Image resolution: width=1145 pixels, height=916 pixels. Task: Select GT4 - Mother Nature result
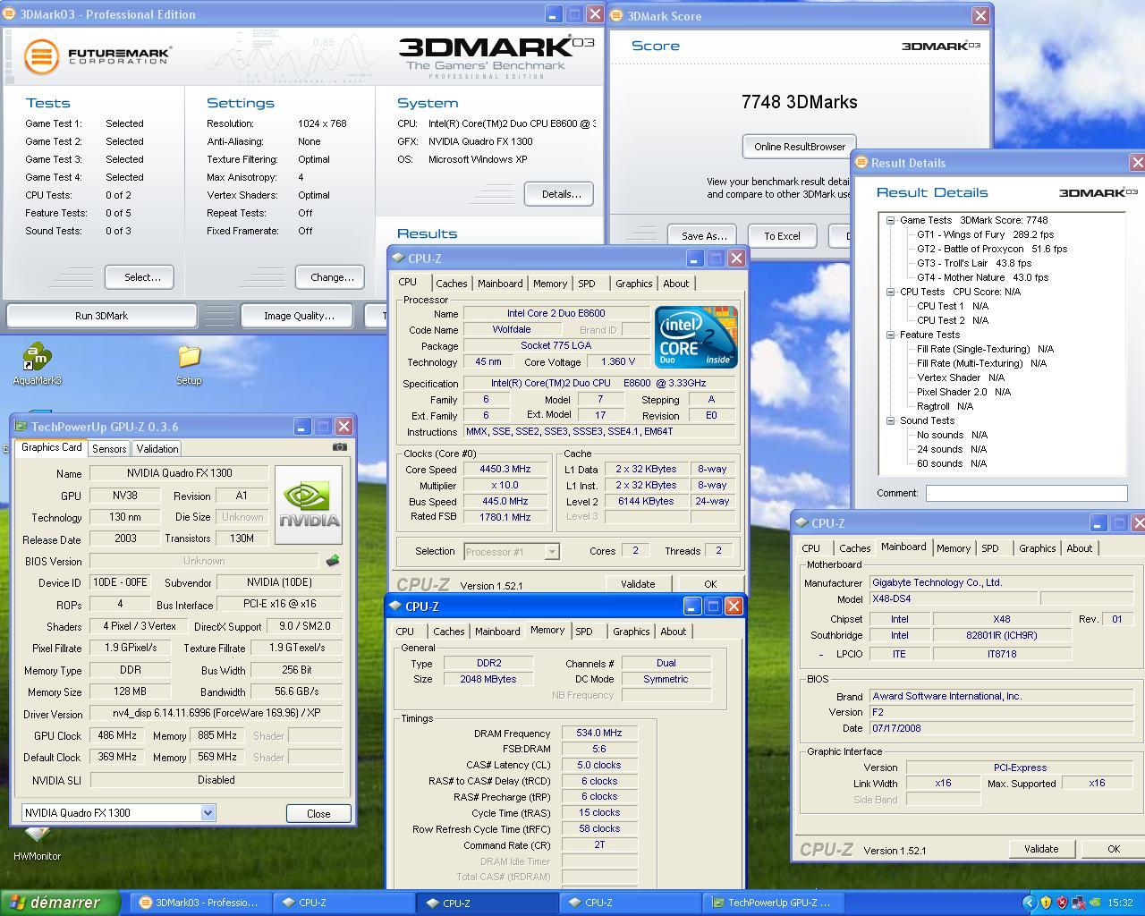(x=982, y=277)
